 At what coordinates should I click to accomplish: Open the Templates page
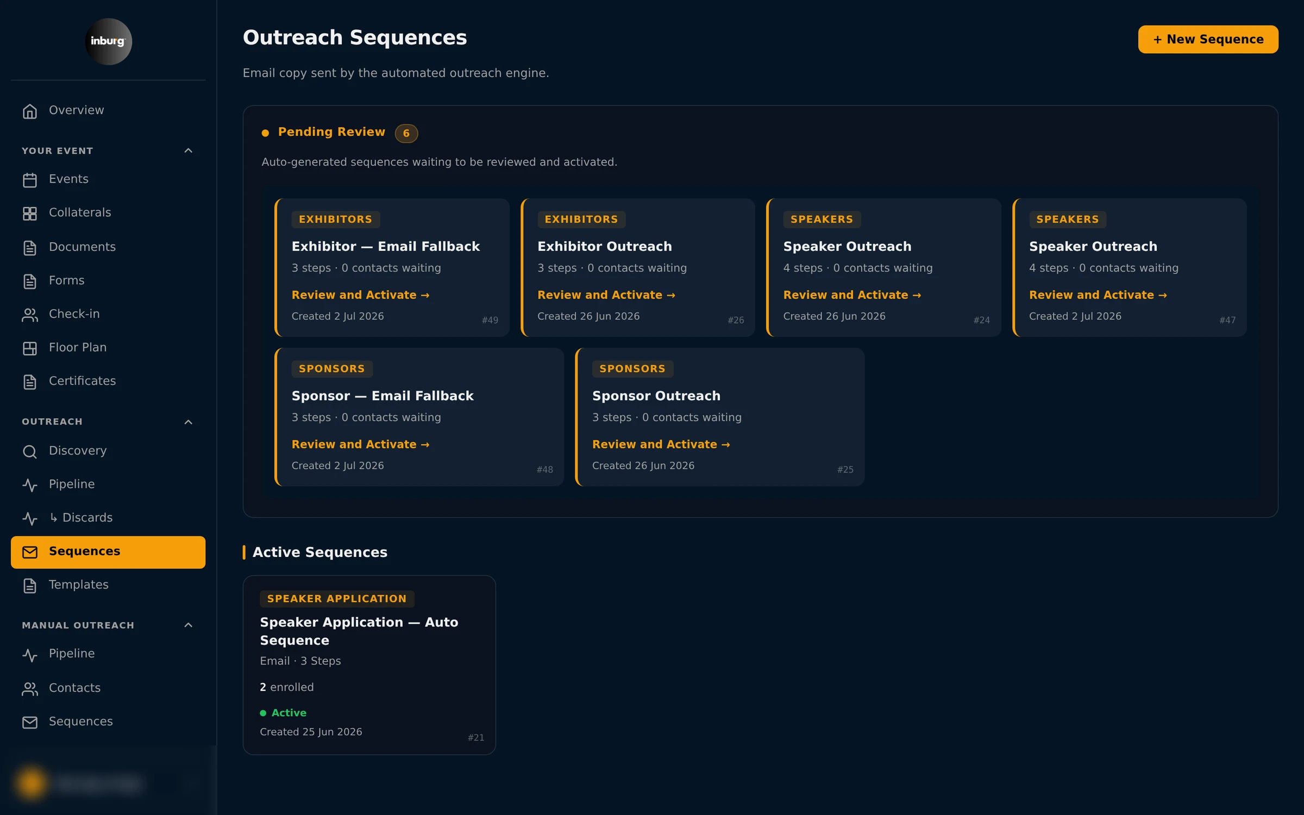tap(108, 585)
